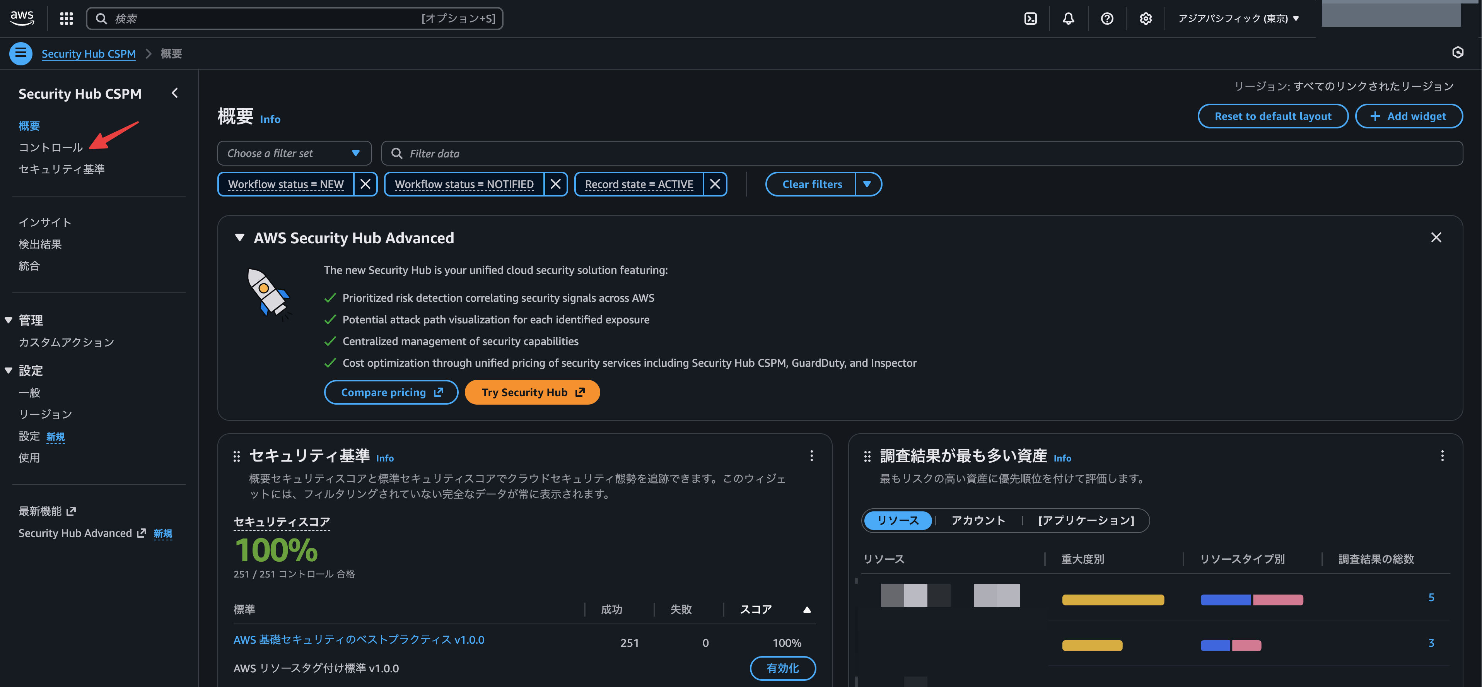Remove the Workflow status = NEW filter
This screenshot has height=687, width=1482.
click(365, 184)
